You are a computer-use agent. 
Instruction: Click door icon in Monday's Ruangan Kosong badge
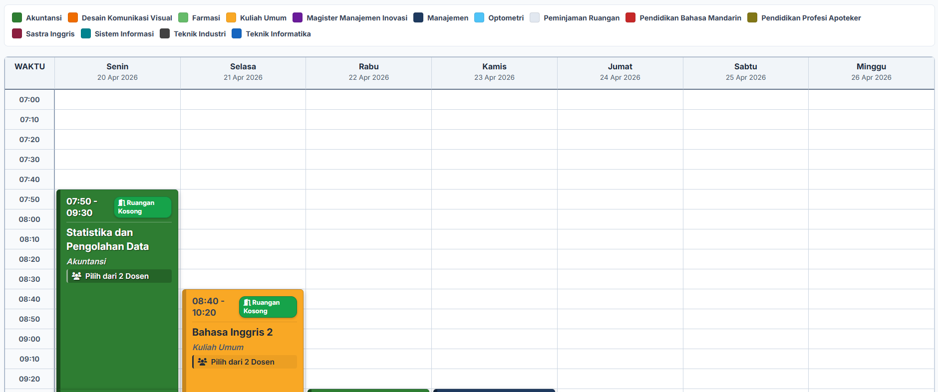tap(121, 203)
